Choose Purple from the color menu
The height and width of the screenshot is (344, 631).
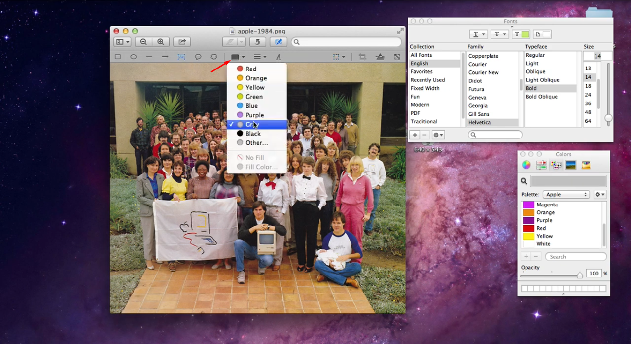(256, 115)
